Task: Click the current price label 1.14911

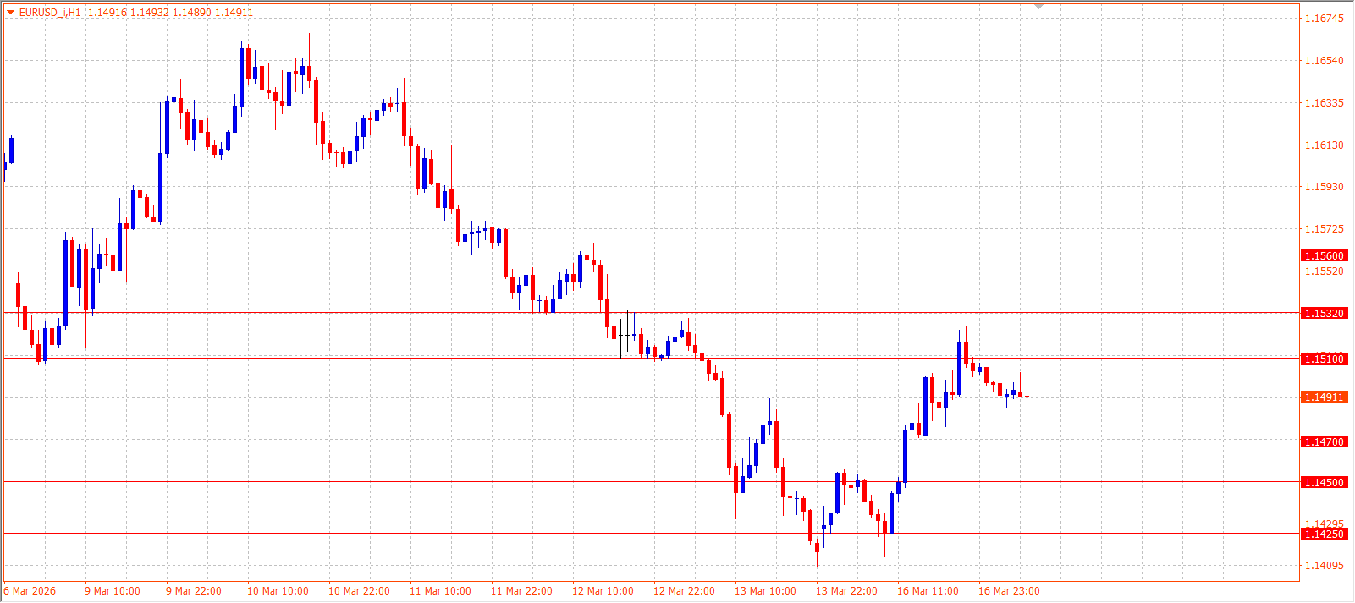Action: (x=1324, y=397)
